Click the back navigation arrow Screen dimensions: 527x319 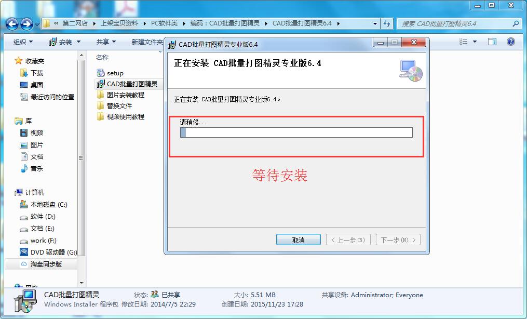[12, 23]
